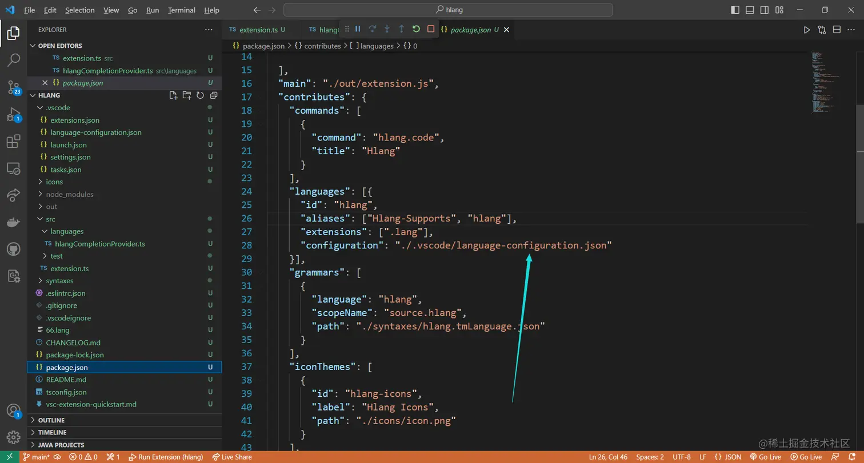Viewport: 864px width, 463px height.
Task: Create a new folder in HLANG
Action: tap(187, 95)
